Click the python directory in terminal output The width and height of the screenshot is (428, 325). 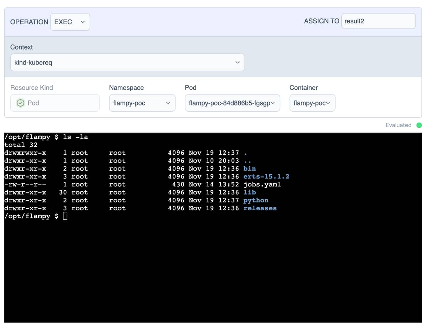point(256,200)
